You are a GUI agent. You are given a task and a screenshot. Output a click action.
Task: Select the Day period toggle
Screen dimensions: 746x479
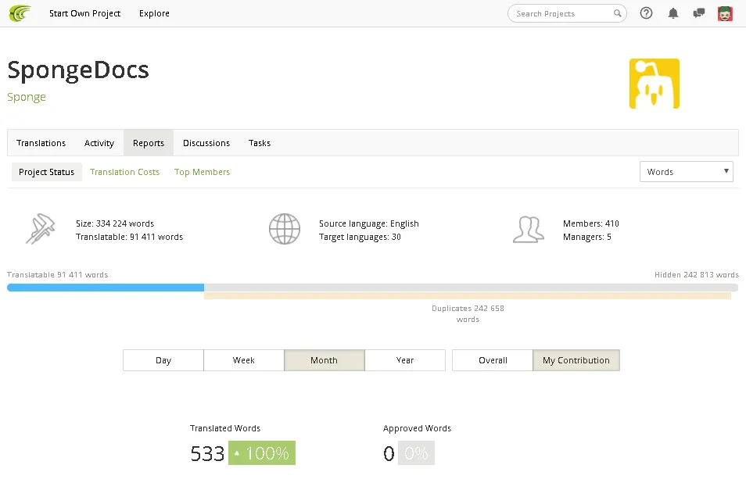pos(163,360)
